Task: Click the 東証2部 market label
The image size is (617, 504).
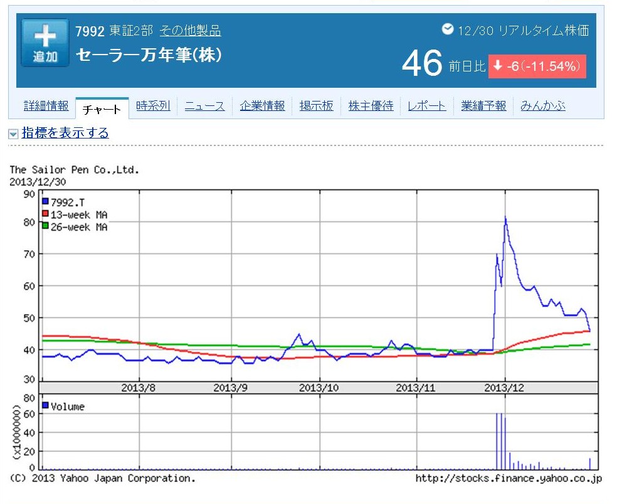Action: [130, 31]
